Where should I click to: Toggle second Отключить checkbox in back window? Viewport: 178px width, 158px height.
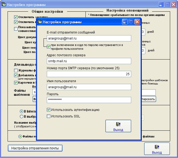pyautogui.click(x=16, y=22)
